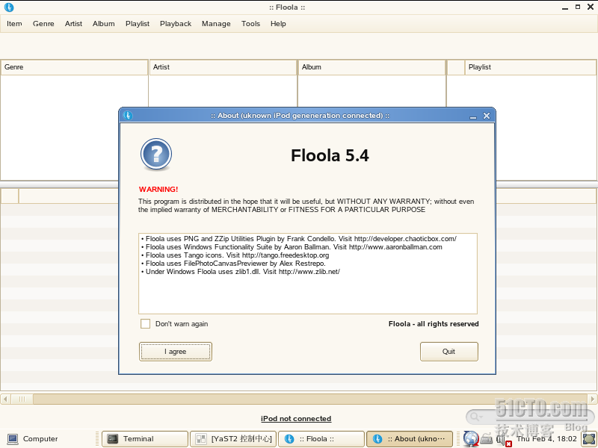Image resolution: width=598 pixels, height=448 pixels.
Task: Open the Artist menu in the menu bar
Action: coord(73,24)
